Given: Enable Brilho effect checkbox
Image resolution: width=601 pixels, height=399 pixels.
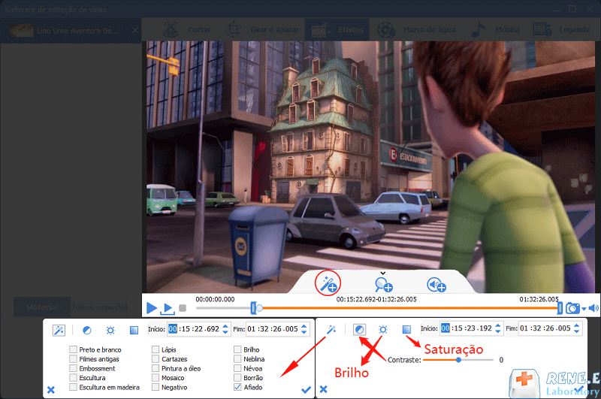Looking at the screenshot, I should (237, 349).
